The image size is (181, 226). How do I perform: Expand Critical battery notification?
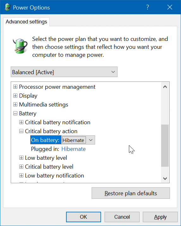coord(21,122)
